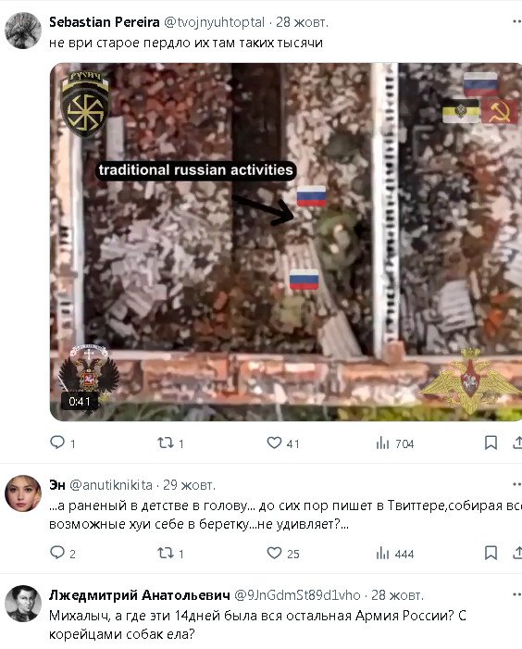Open Sebastian Pereira's avatar image
This screenshot has width=522, height=649.
(x=23, y=31)
